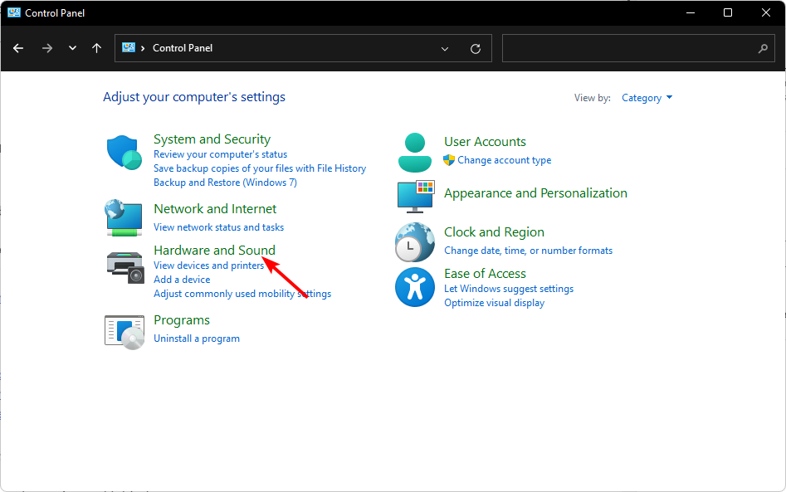Image resolution: width=786 pixels, height=492 pixels.
Task: Open the User Accounts person icon
Action: click(414, 153)
